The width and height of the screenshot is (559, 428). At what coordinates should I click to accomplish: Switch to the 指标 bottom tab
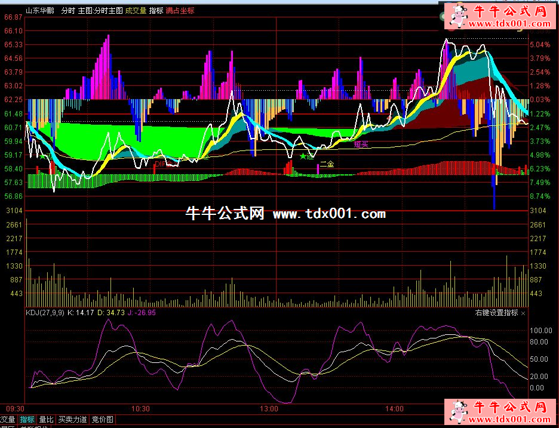coord(27,420)
